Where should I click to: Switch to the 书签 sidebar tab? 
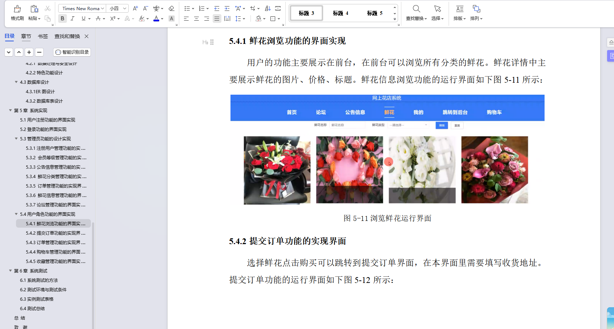coord(43,36)
